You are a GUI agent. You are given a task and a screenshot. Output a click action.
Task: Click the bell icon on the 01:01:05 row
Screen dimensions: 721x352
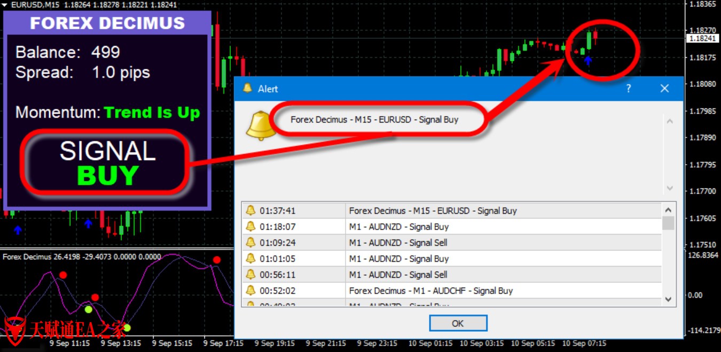pos(250,259)
